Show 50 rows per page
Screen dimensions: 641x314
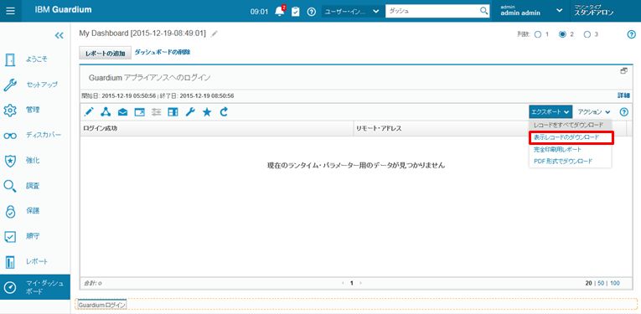[x=601, y=282]
